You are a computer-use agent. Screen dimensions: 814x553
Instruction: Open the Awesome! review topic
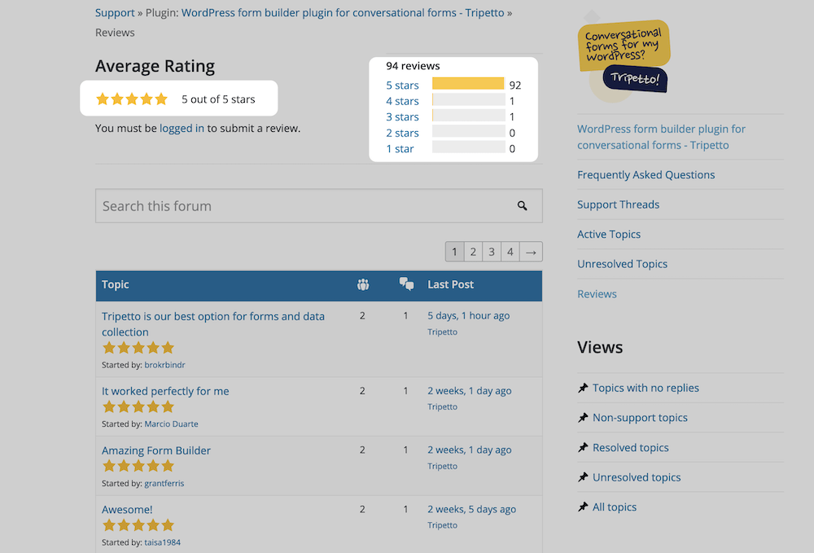point(127,510)
